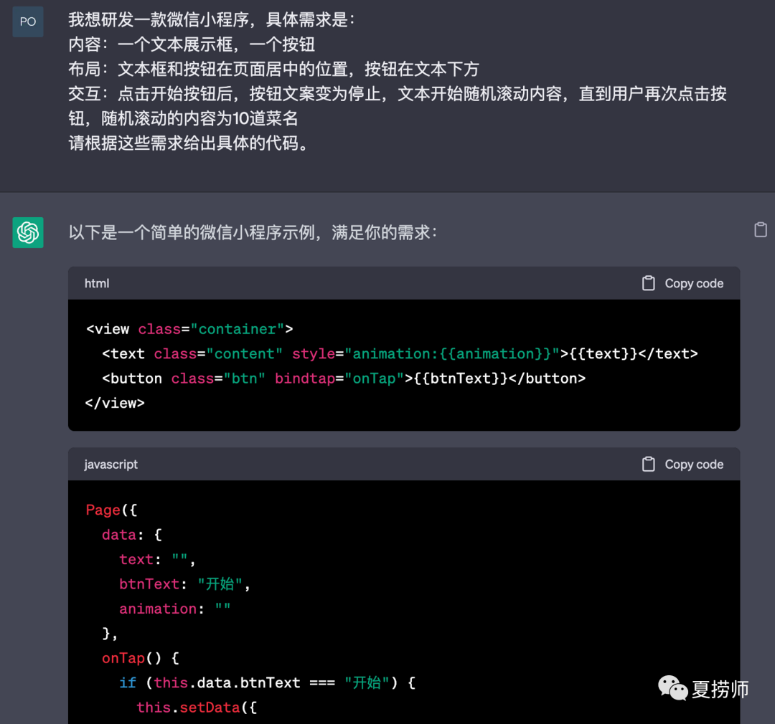Click the code line with '<text class="content"'
This screenshot has width=775, height=724.
tap(400, 354)
